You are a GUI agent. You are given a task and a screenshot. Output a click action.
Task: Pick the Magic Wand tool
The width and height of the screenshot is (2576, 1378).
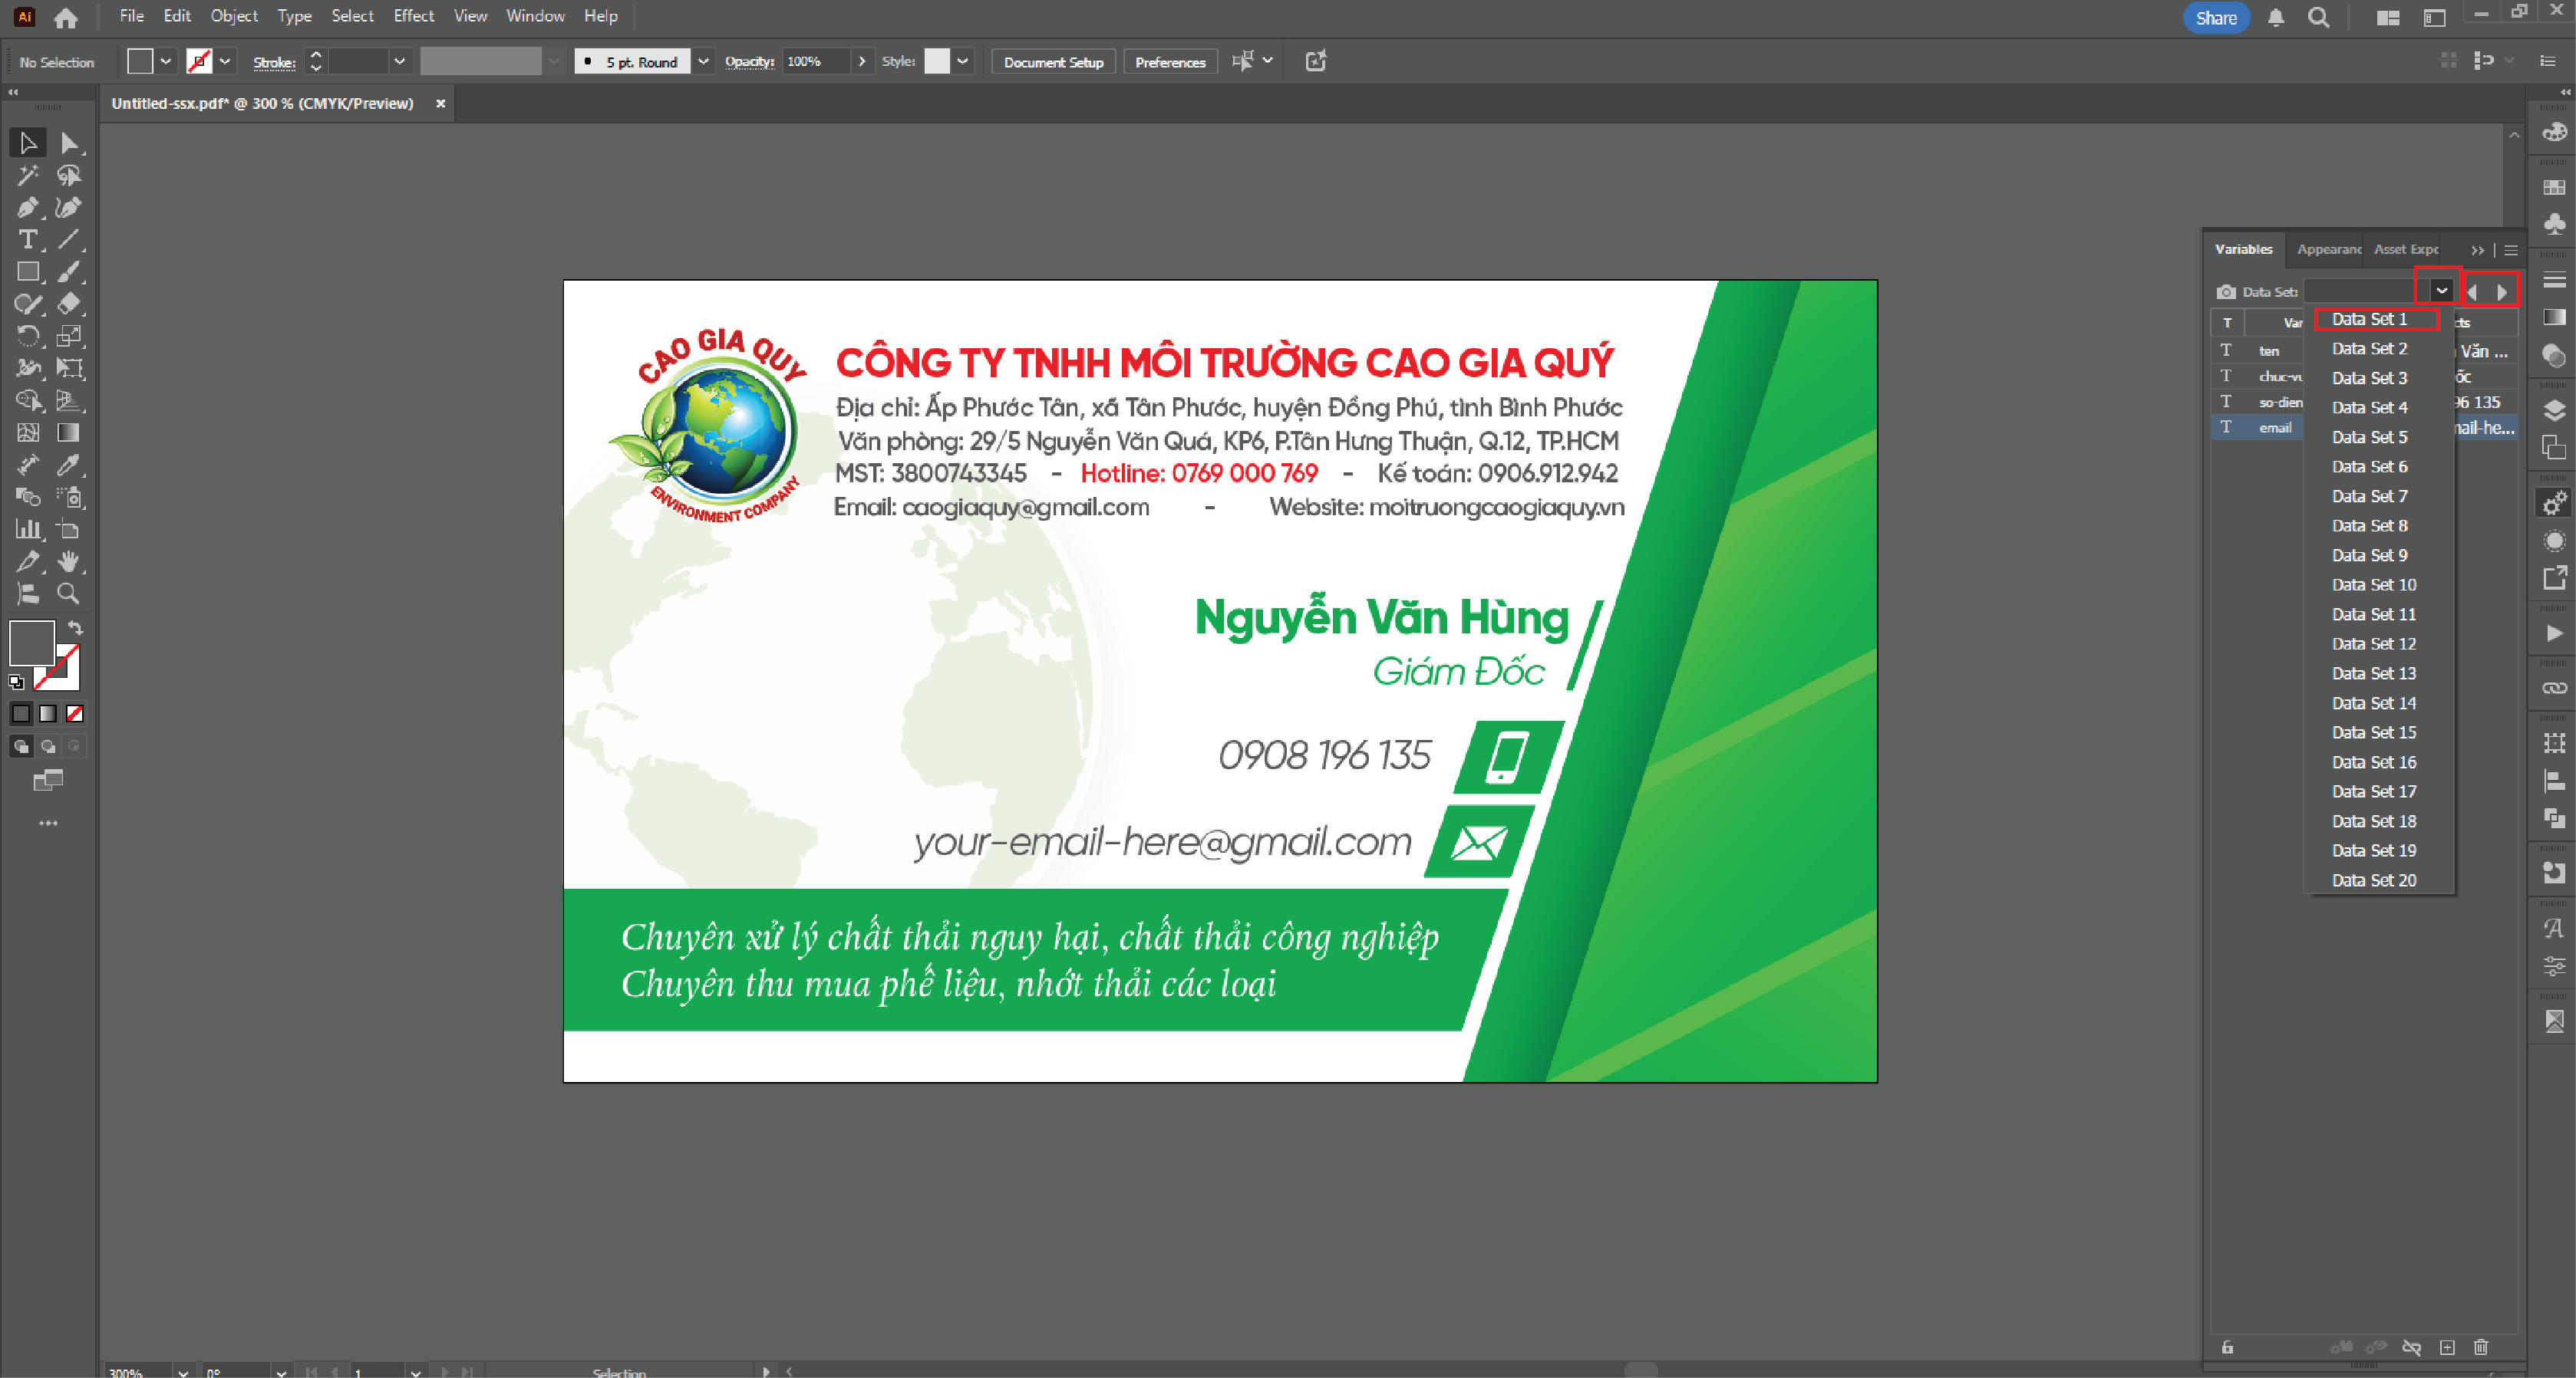(x=28, y=175)
